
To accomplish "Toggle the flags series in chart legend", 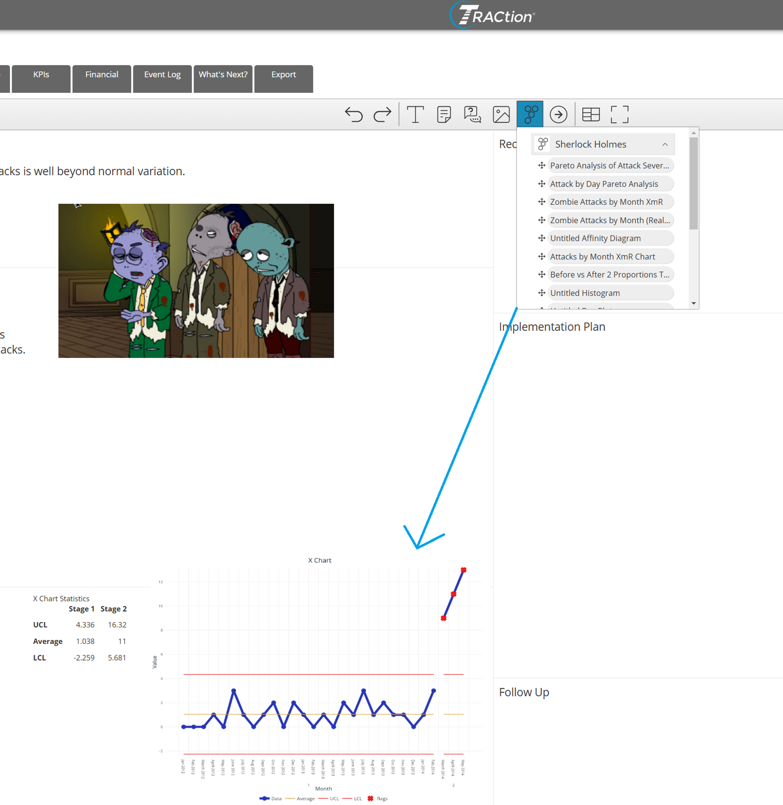I will [x=378, y=798].
